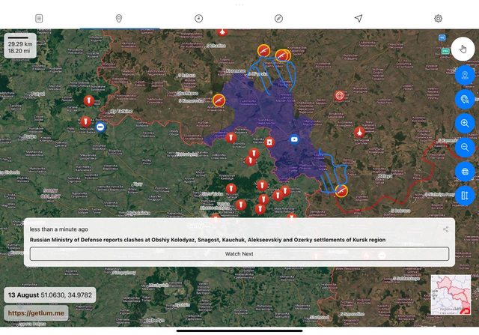479x335 pixels.
Task: Tap the overview minimap thumbnail
Action: (451, 295)
